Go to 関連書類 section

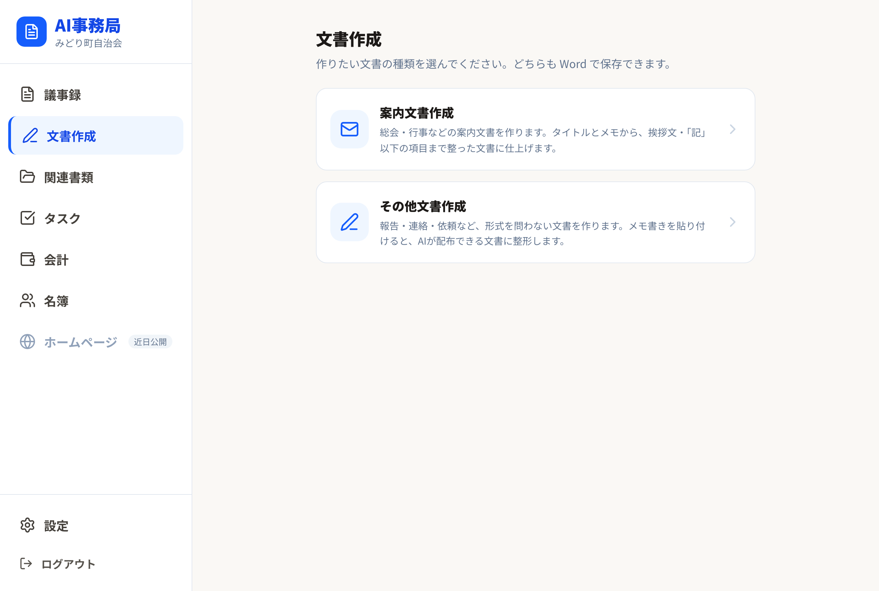pyautogui.click(x=96, y=177)
